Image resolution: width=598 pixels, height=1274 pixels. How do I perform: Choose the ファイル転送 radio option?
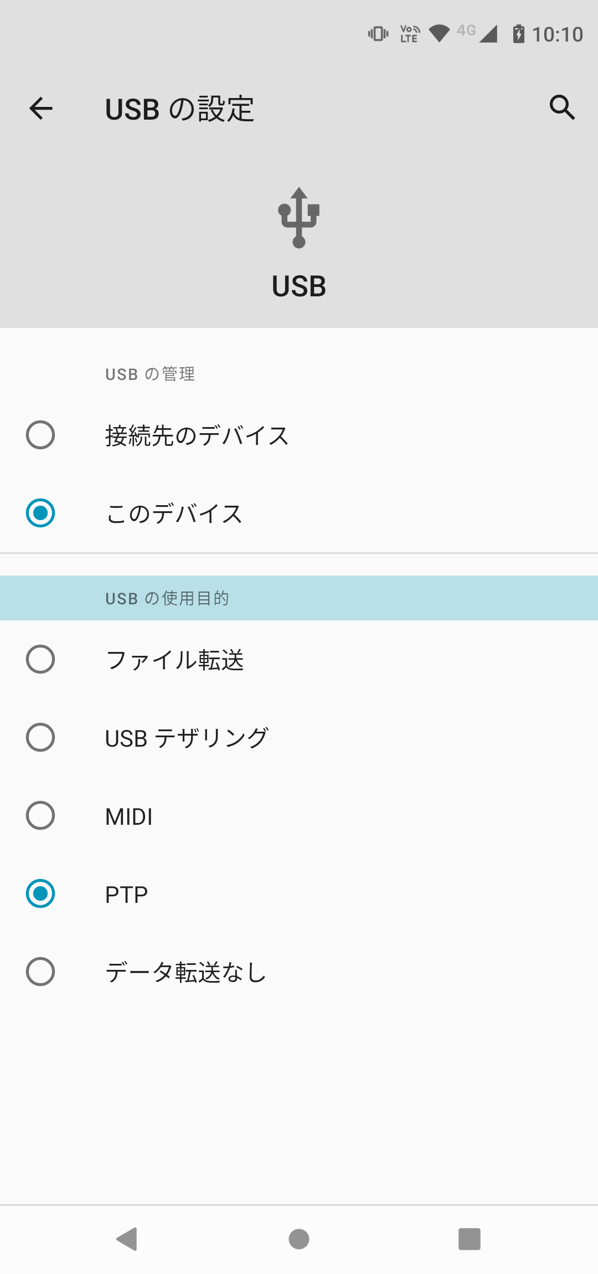tap(40, 659)
